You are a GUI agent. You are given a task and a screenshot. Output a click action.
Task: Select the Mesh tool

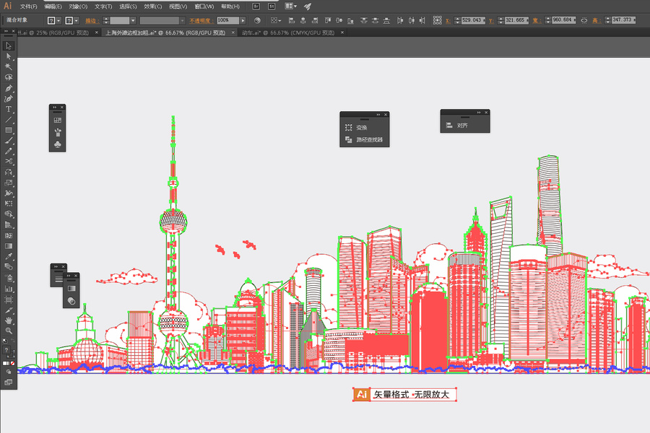(x=8, y=235)
